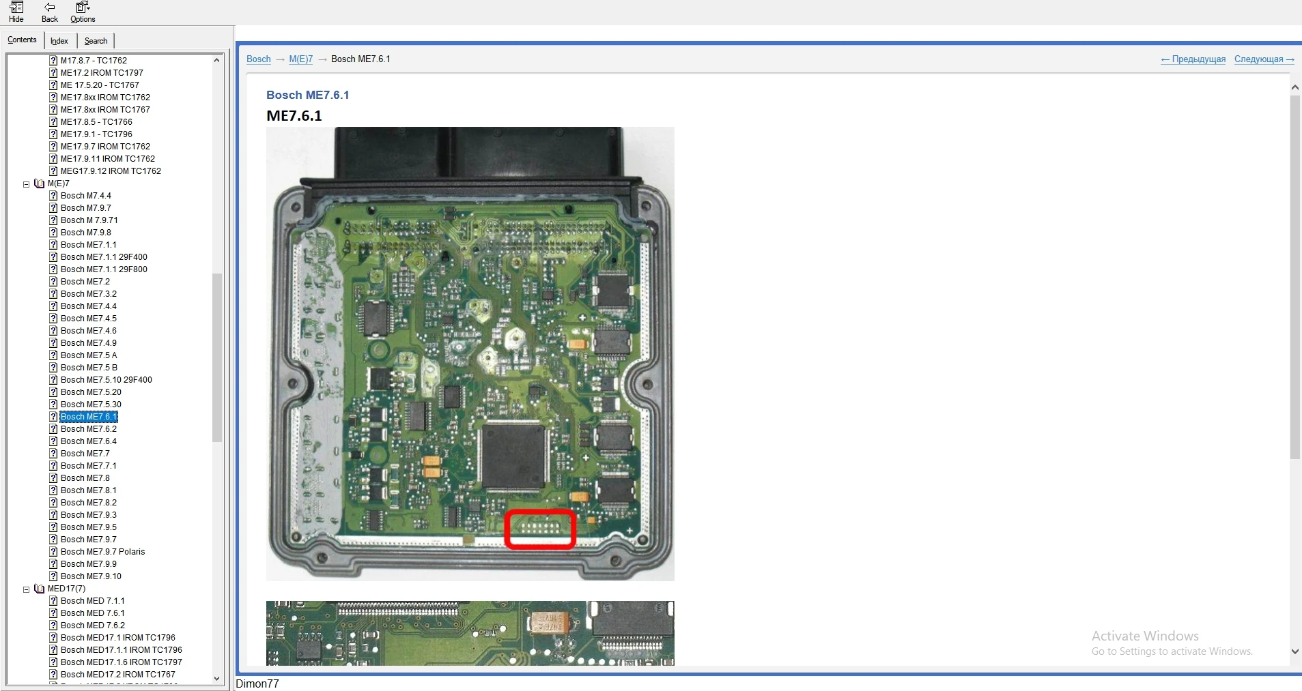Open the Bosch M7.9.8 topic
1302x691 pixels.
[86, 233]
